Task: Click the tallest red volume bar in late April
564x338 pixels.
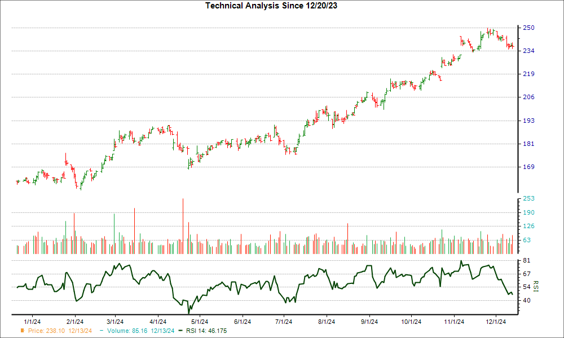Action: pyautogui.click(x=183, y=226)
